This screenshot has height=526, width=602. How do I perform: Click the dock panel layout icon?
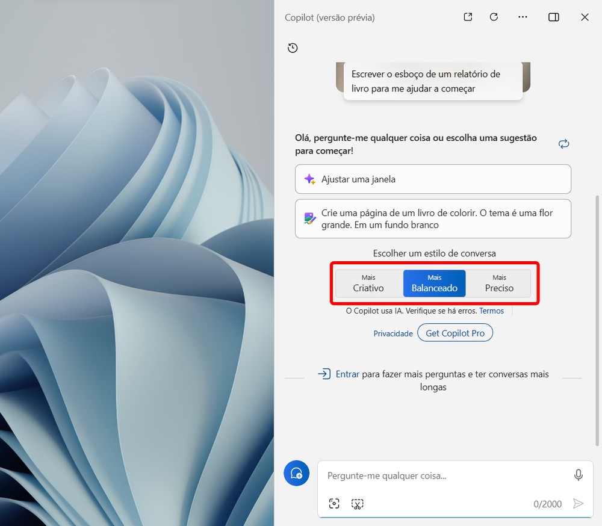[553, 17]
